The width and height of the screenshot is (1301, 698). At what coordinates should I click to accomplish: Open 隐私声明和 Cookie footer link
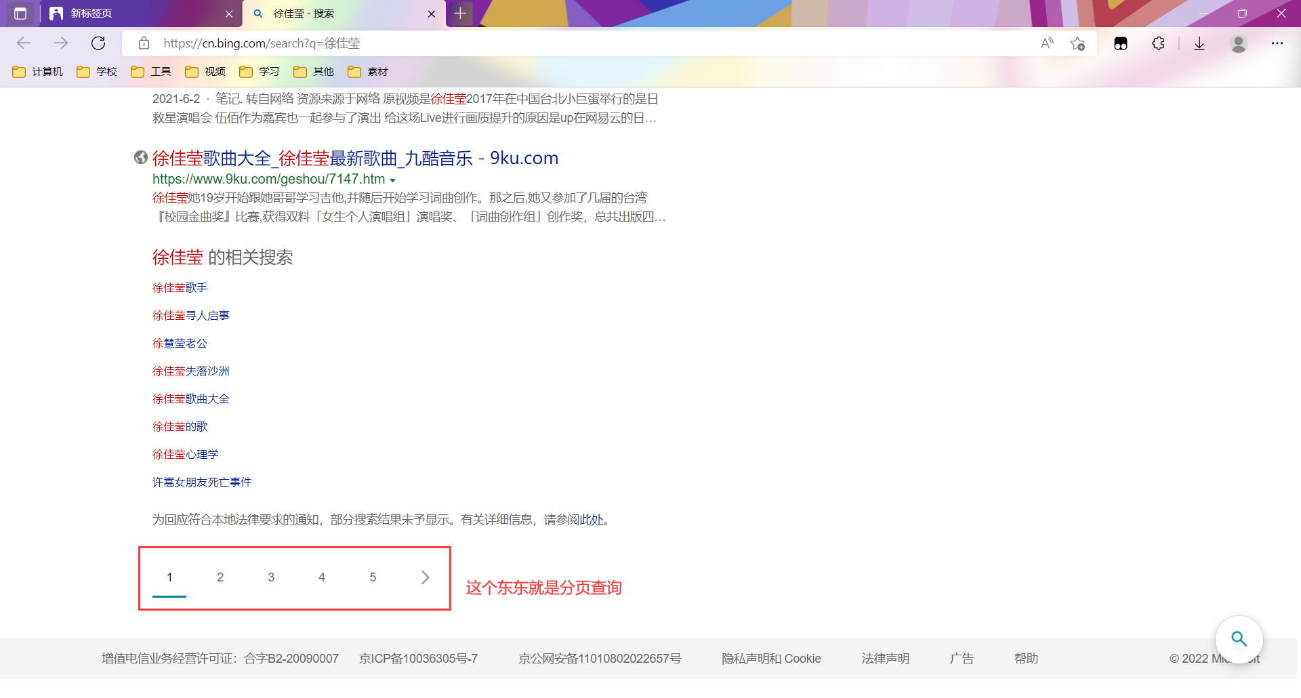(x=771, y=659)
